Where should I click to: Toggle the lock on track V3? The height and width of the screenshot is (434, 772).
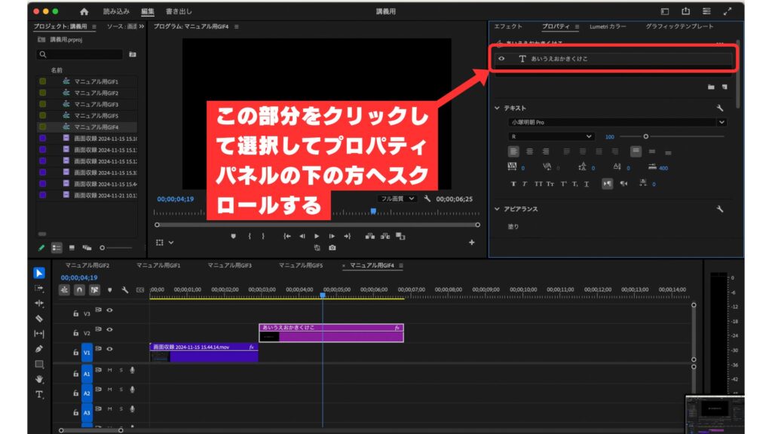tap(76, 313)
